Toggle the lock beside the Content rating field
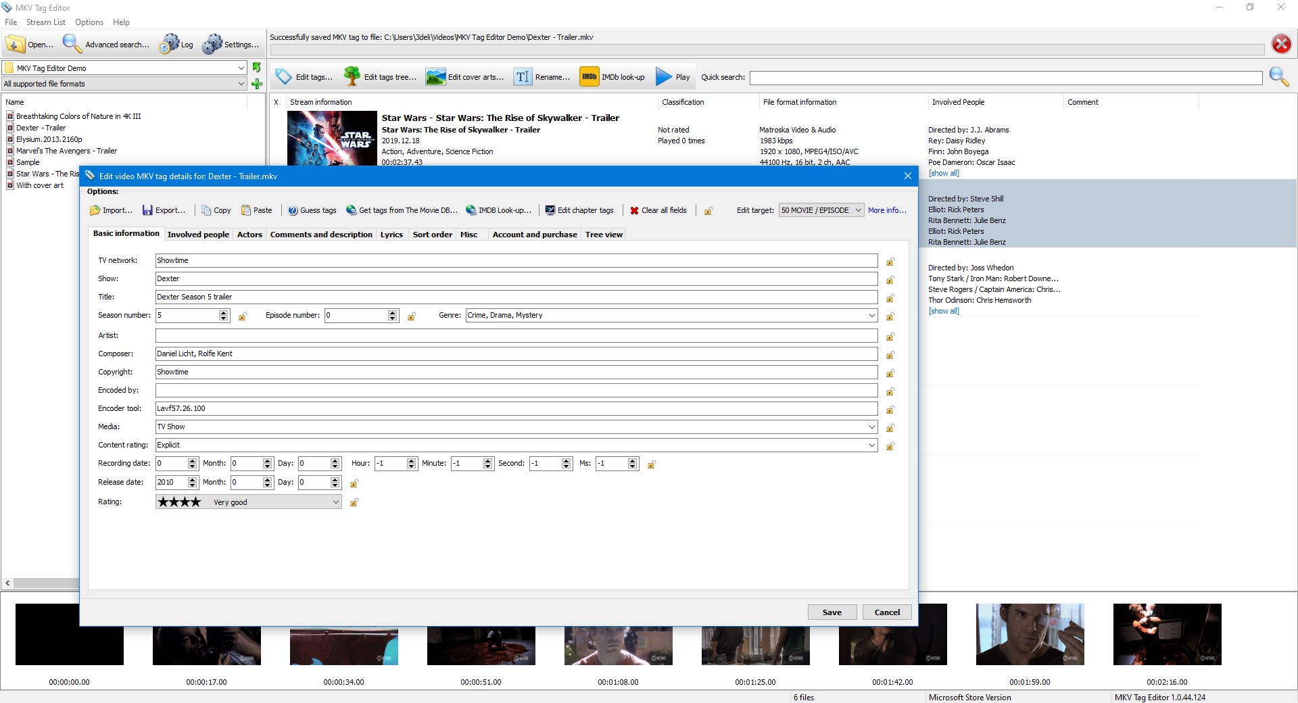The image size is (1298, 703). coord(890,446)
